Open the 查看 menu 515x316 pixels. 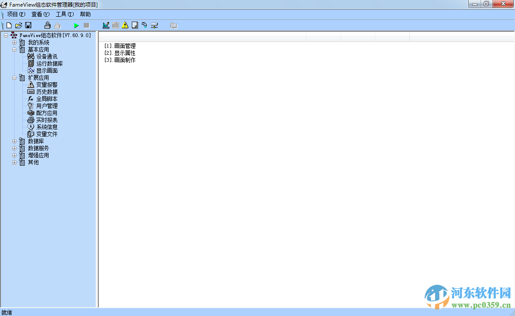click(x=41, y=14)
